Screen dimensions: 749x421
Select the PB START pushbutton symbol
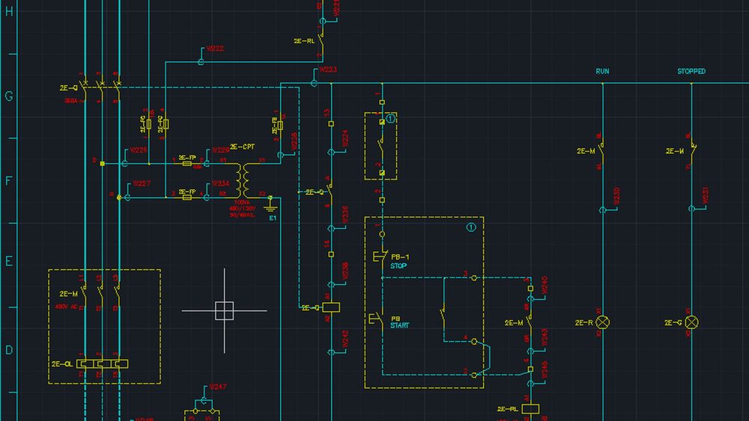coord(377,319)
